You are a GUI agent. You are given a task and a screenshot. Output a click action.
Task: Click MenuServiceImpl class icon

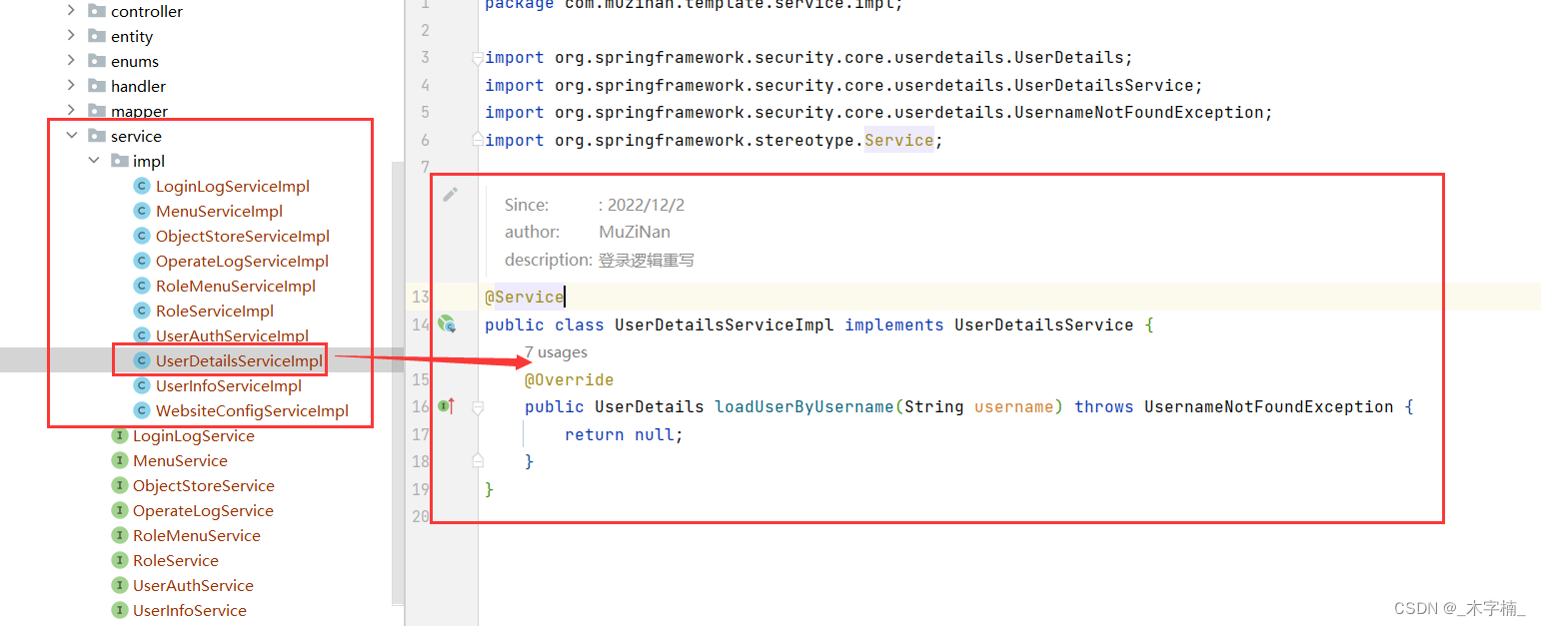click(x=142, y=211)
